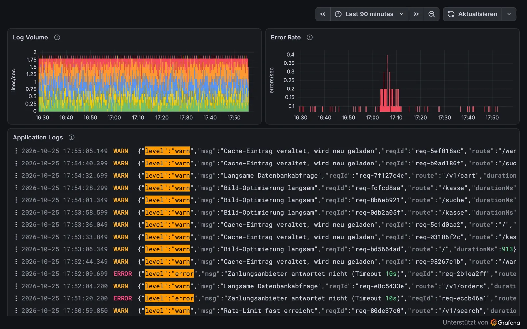Shift time range backward with double-left arrows

click(323, 14)
